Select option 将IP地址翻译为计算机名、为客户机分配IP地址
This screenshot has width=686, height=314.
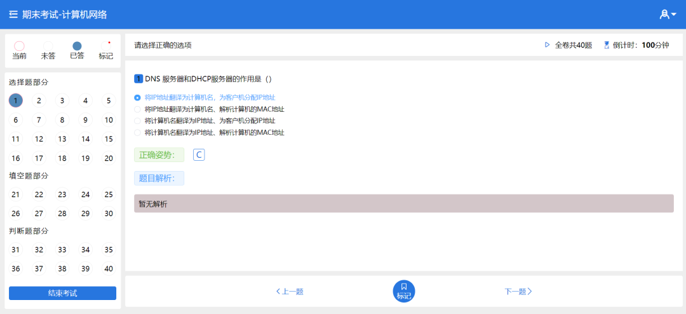(205, 97)
